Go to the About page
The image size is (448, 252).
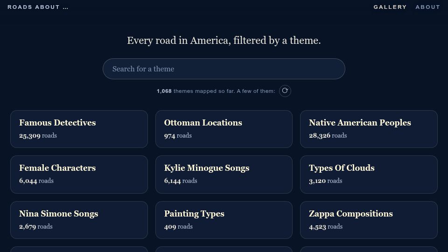[x=428, y=7]
